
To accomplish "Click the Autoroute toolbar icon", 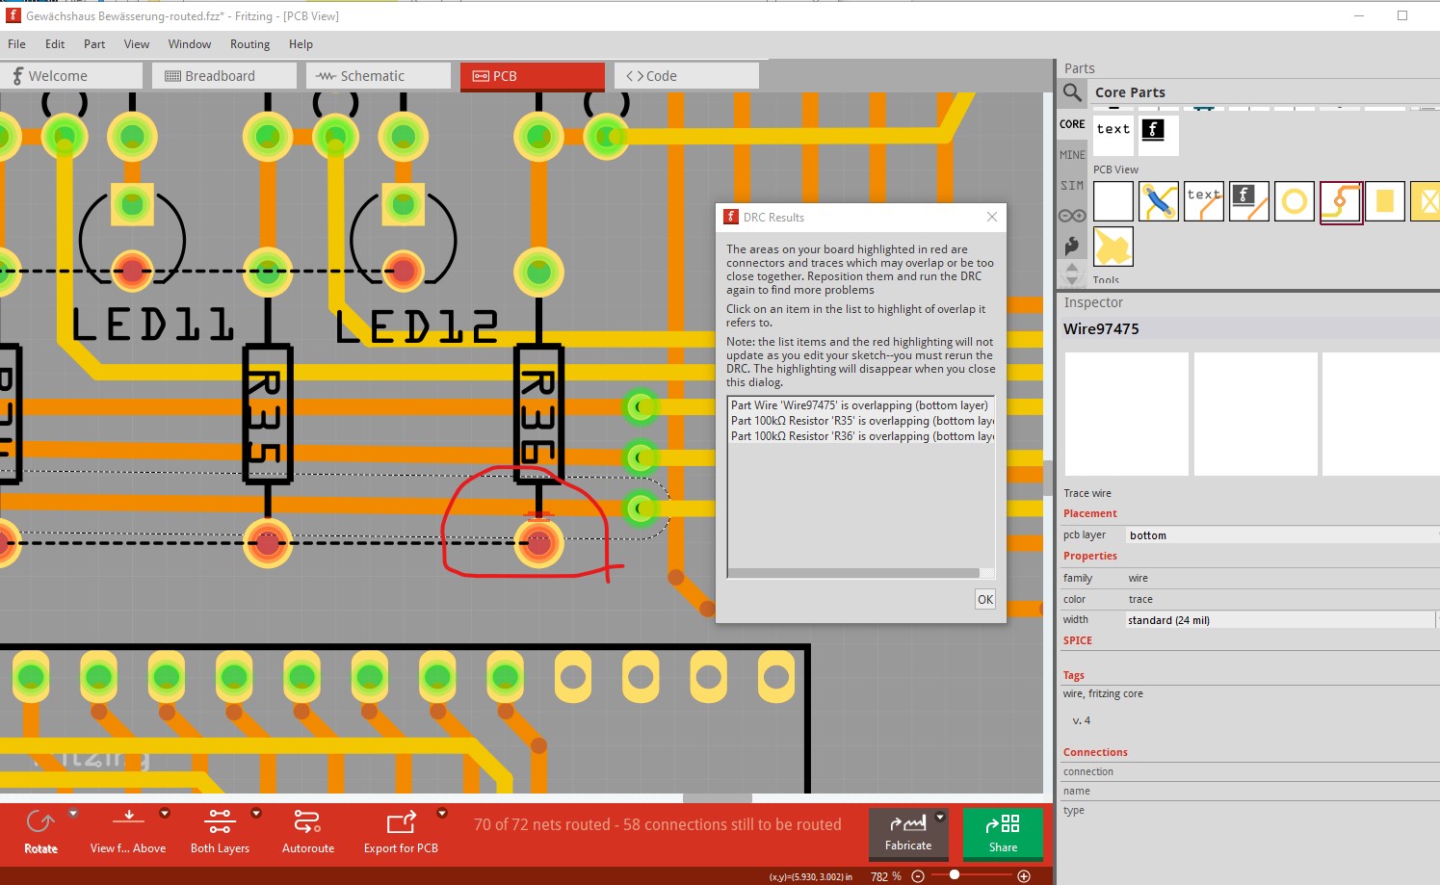I will [x=307, y=821].
